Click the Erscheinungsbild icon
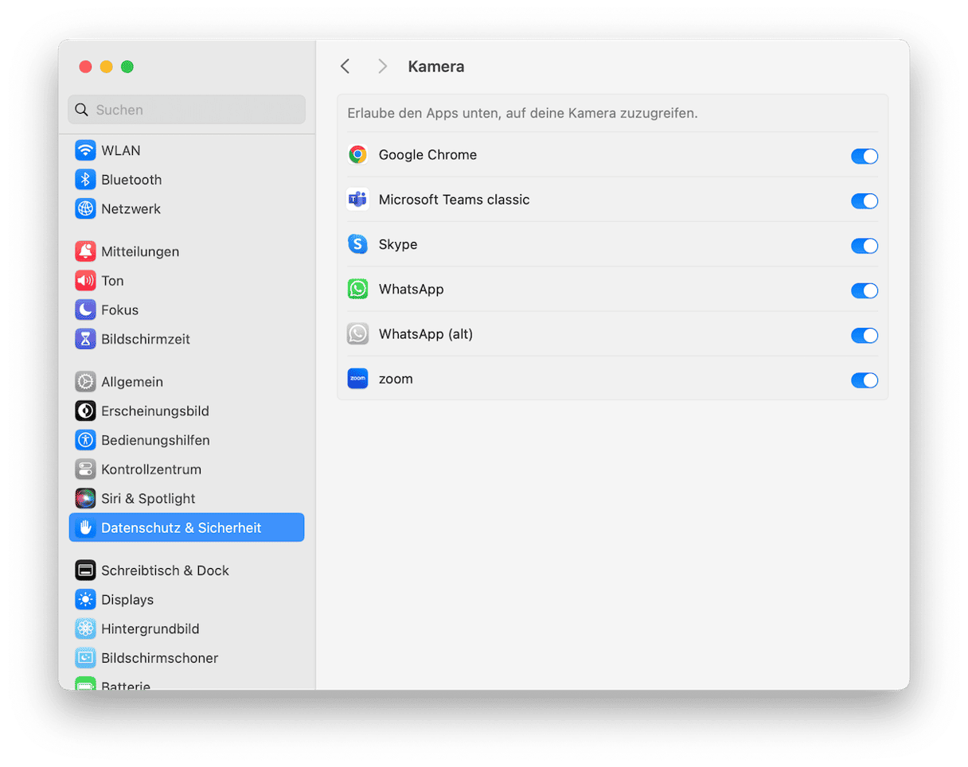 pyautogui.click(x=85, y=411)
